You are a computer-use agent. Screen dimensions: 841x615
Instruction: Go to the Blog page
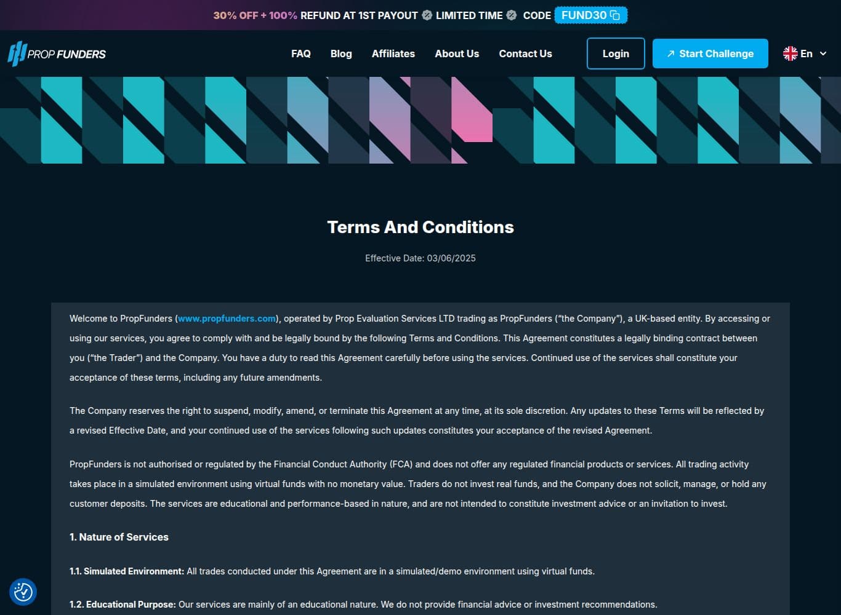click(x=341, y=54)
